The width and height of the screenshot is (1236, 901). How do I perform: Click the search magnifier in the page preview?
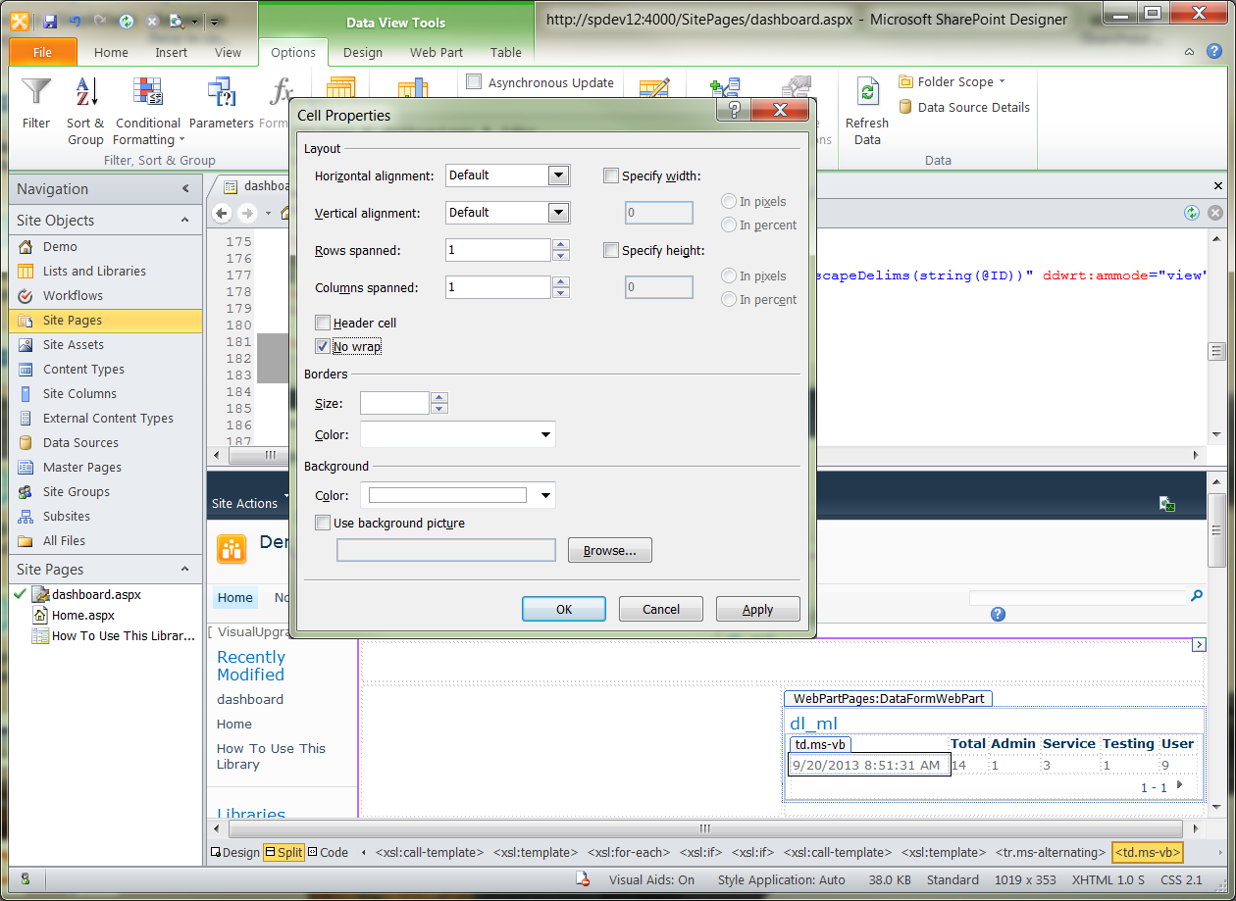[x=1196, y=596]
